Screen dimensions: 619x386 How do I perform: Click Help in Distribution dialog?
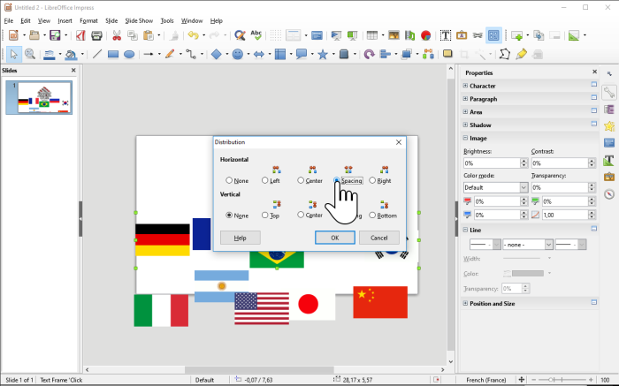(x=240, y=238)
